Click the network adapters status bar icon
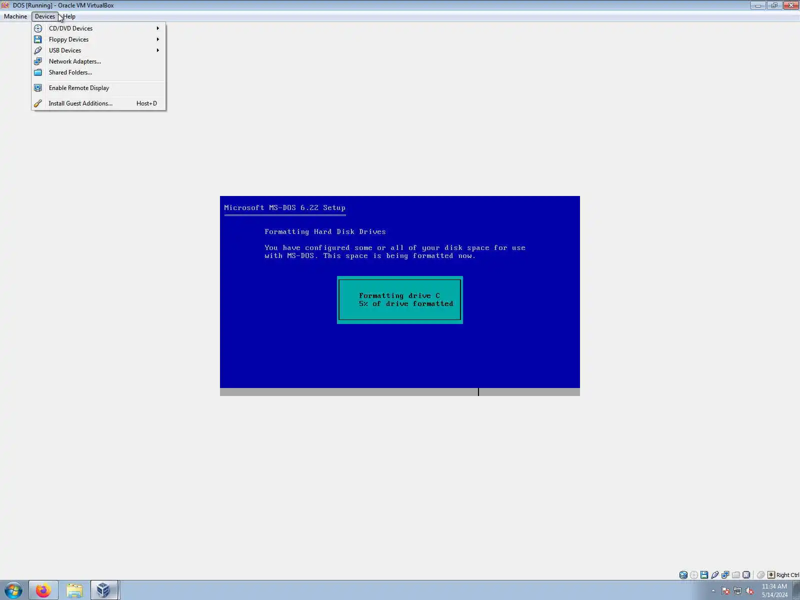800x600 pixels. (x=725, y=575)
